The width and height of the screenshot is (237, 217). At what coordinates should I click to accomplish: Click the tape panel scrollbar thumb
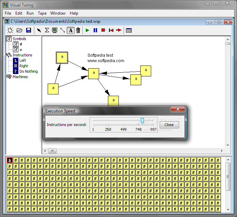228,177
